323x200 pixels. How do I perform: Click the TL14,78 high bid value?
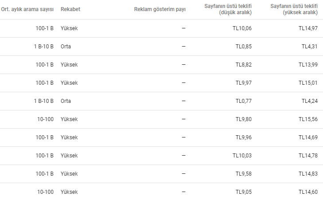click(308, 155)
